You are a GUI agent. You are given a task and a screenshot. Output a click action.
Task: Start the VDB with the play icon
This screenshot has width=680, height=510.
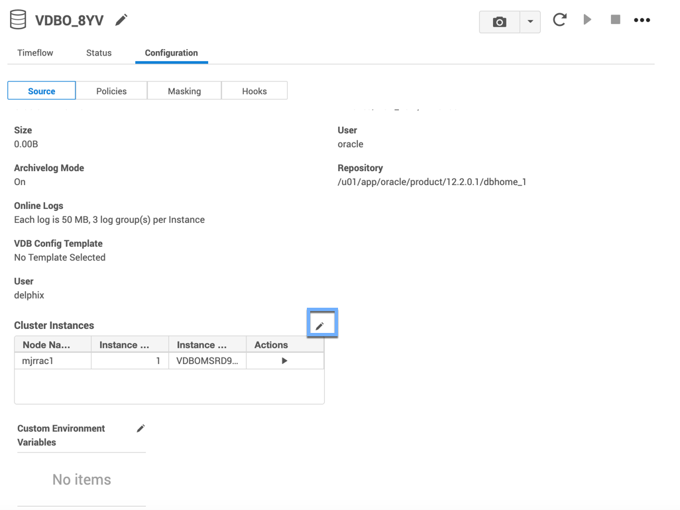pos(587,20)
